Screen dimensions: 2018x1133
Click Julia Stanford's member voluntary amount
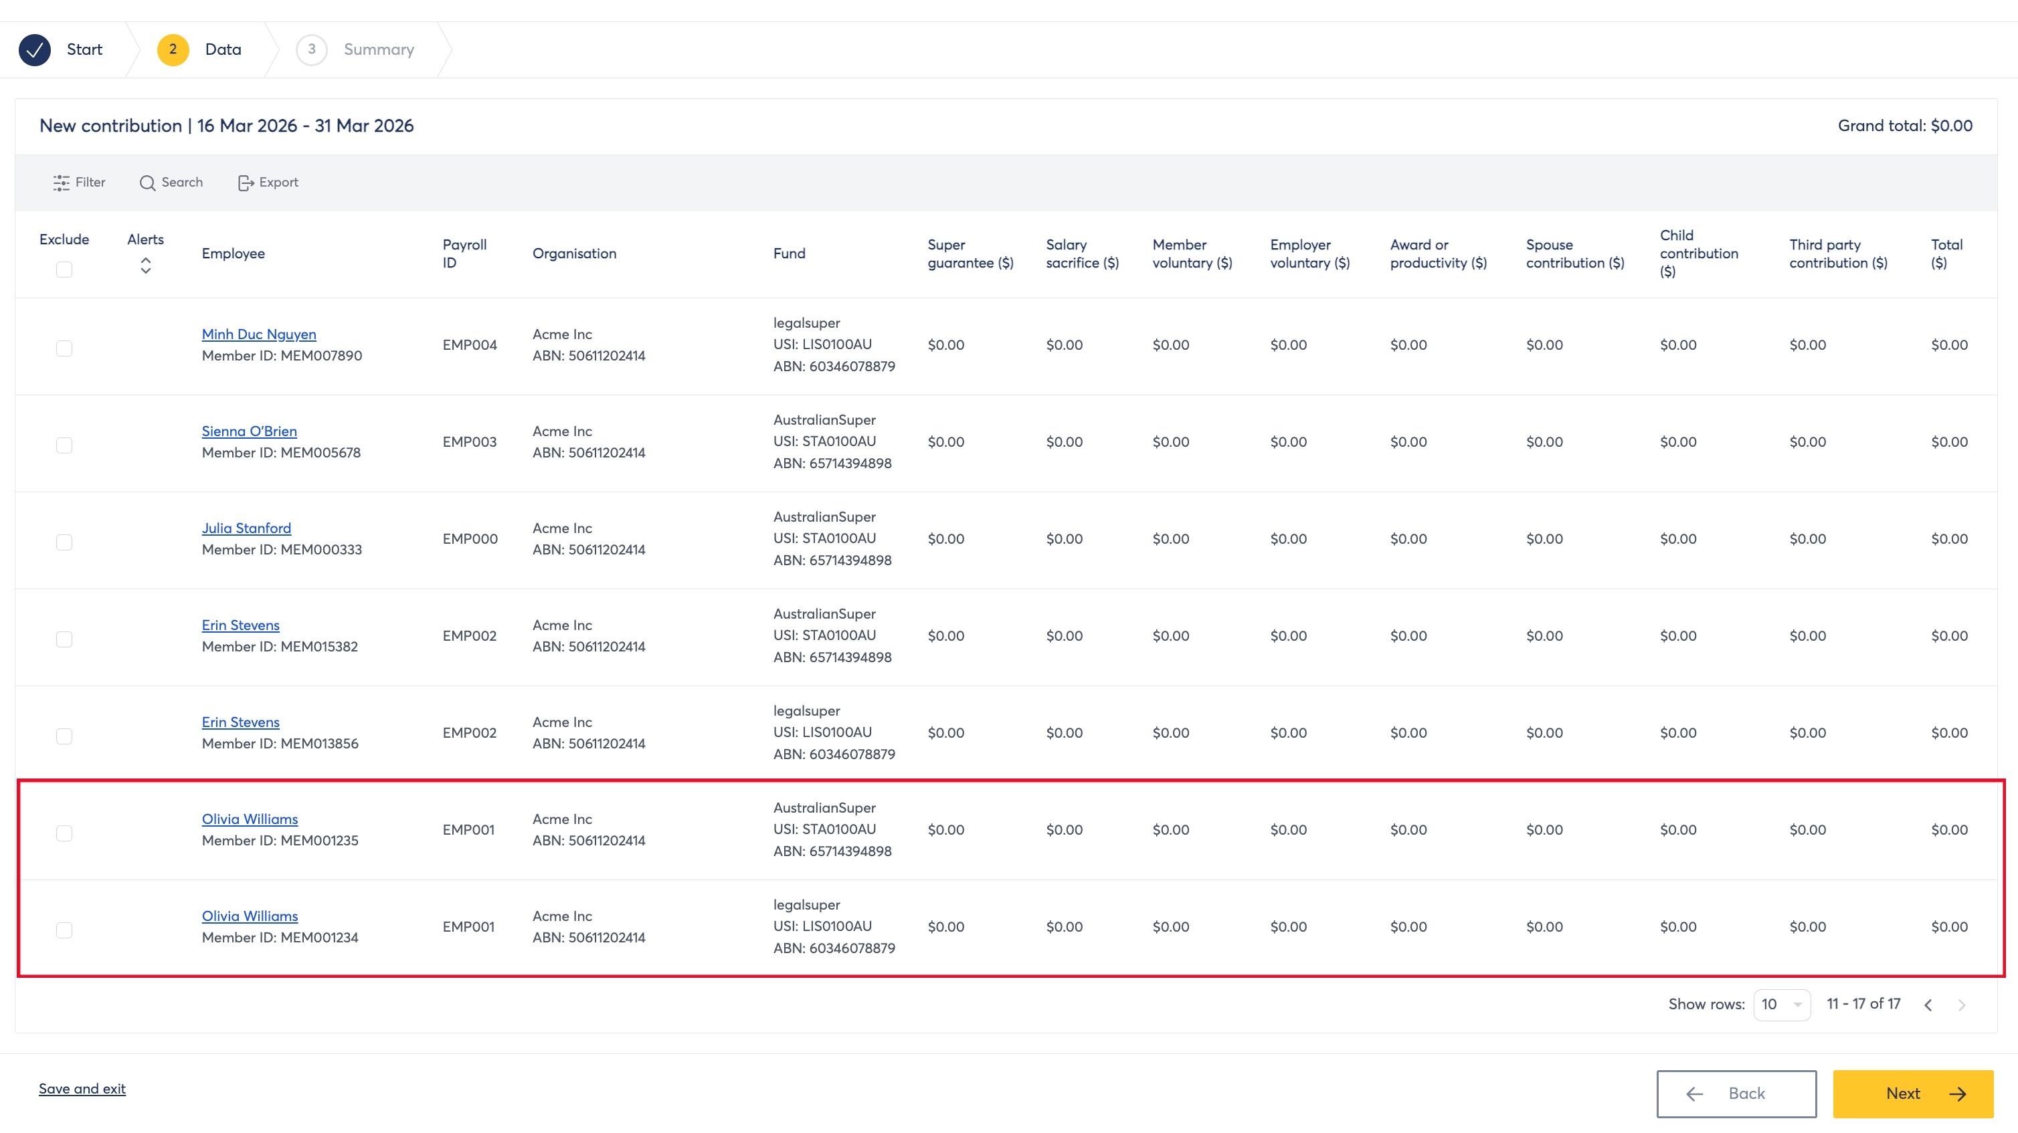1171,540
